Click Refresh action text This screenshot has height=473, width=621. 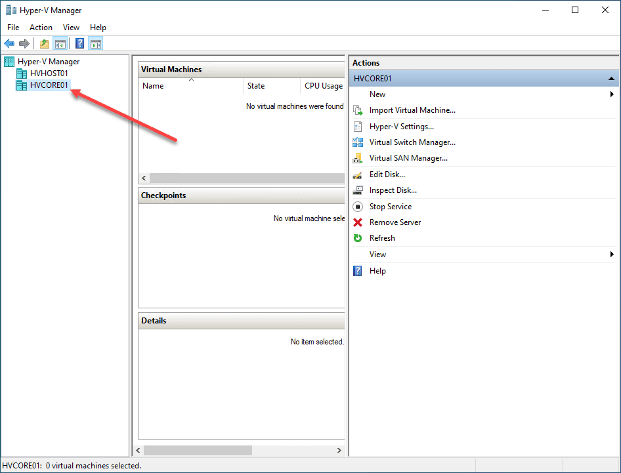coord(382,238)
